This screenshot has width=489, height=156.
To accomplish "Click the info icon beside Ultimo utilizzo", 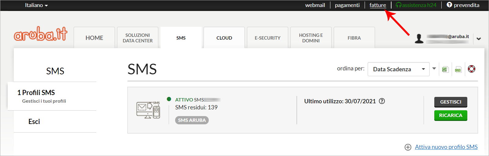I will pyautogui.click(x=382, y=101).
